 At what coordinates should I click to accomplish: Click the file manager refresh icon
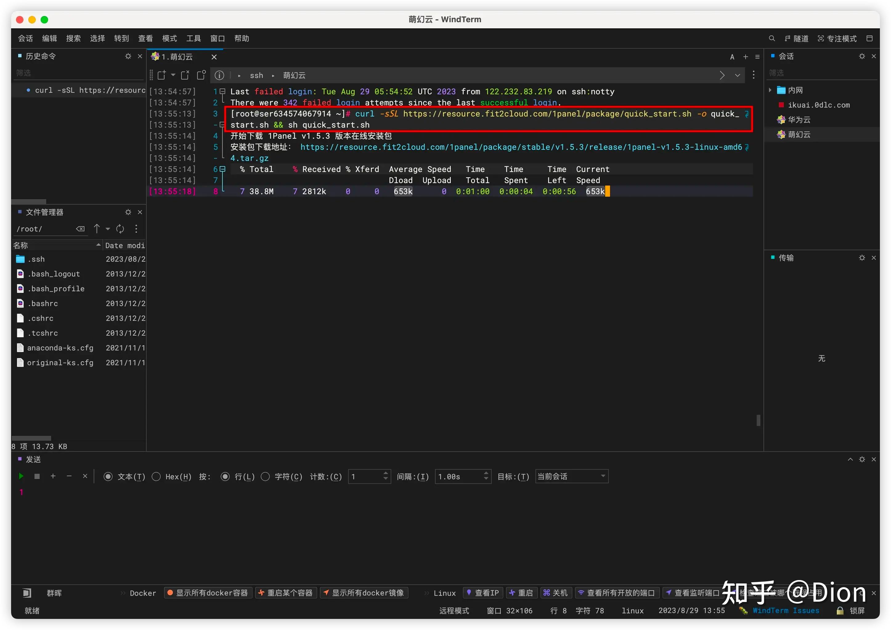click(x=120, y=229)
